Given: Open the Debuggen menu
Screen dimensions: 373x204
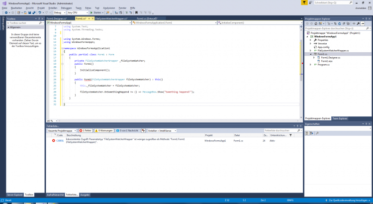Looking at the screenshot, I should click(66, 8).
